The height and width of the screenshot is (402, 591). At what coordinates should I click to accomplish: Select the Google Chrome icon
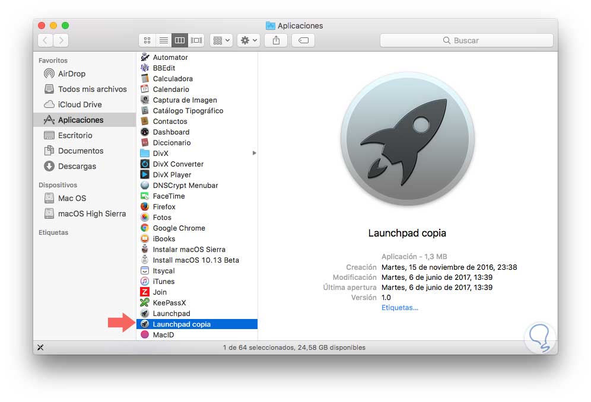tap(145, 228)
